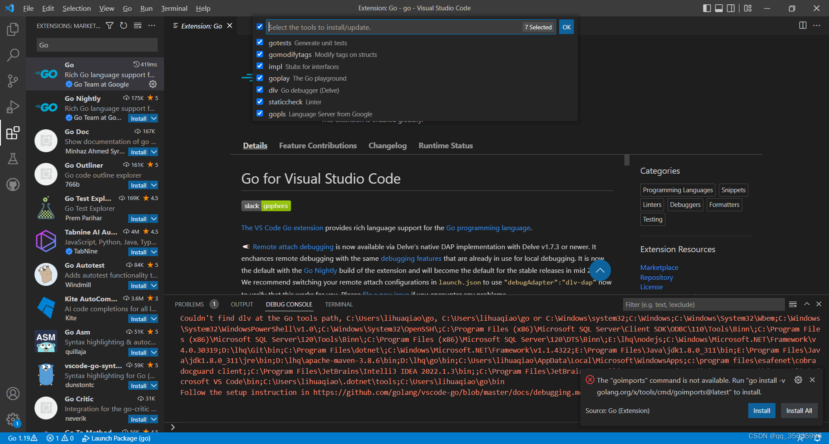Expand install dropdown for Go Doc

154,152
